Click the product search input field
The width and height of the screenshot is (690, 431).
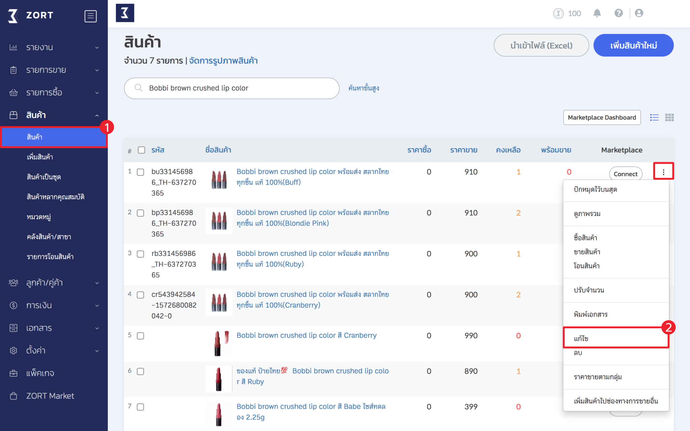point(231,88)
